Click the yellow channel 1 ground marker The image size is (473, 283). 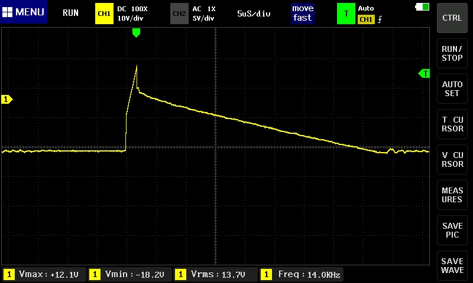point(7,100)
